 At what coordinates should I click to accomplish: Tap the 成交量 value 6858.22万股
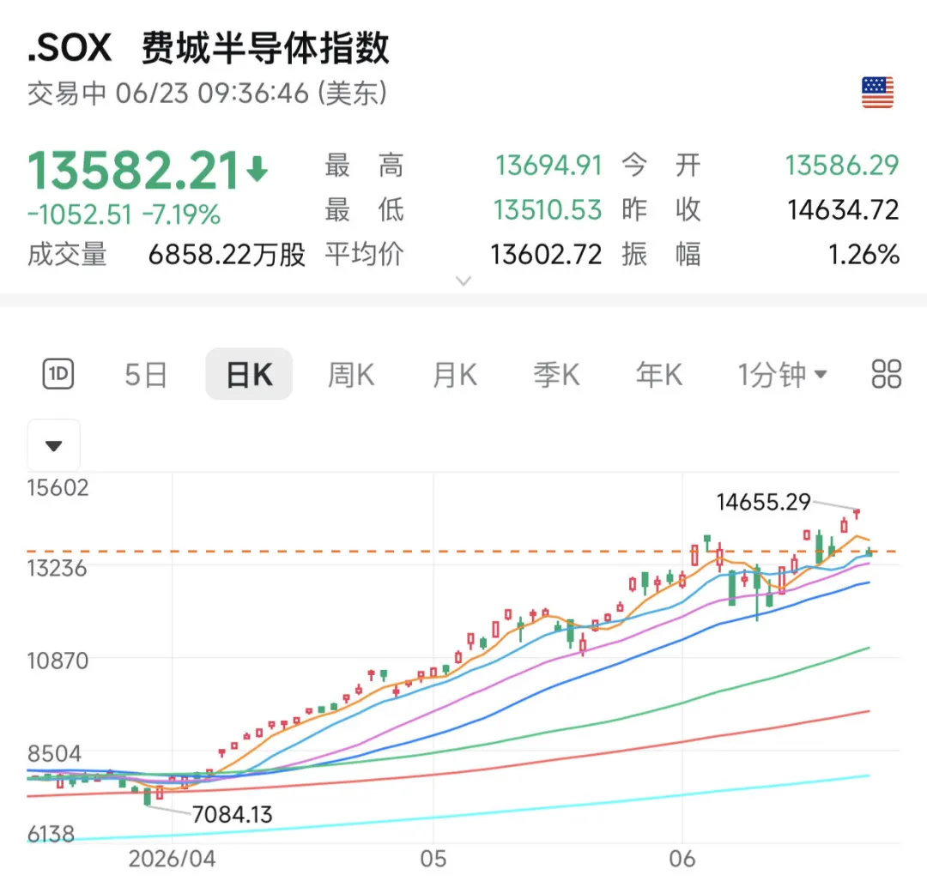click(x=227, y=255)
